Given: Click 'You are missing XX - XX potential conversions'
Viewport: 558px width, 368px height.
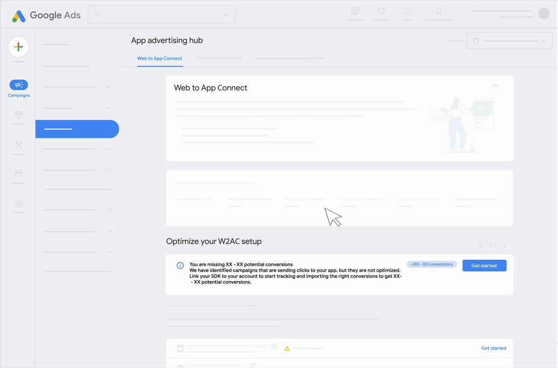Looking at the screenshot, I should coord(241,264).
